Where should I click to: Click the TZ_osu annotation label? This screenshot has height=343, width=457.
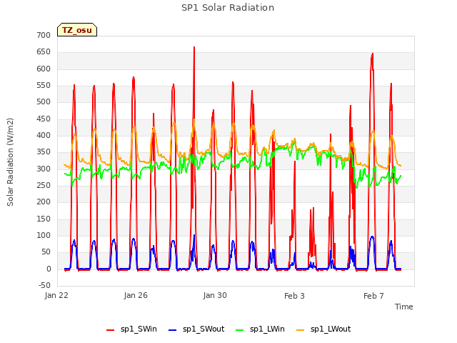tap(77, 30)
